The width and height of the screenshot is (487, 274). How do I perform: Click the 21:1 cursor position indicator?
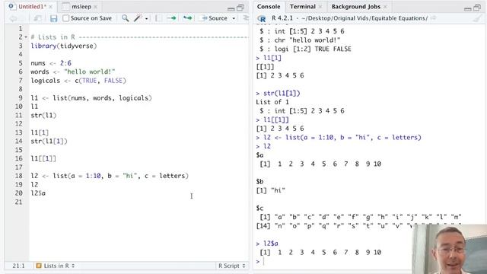[18, 266]
